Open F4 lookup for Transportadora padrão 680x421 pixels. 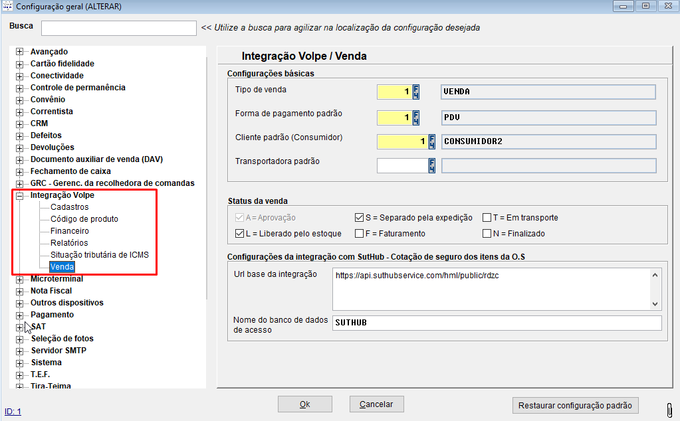coord(432,165)
